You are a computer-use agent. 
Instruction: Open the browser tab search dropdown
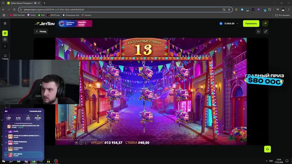coord(3,3)
